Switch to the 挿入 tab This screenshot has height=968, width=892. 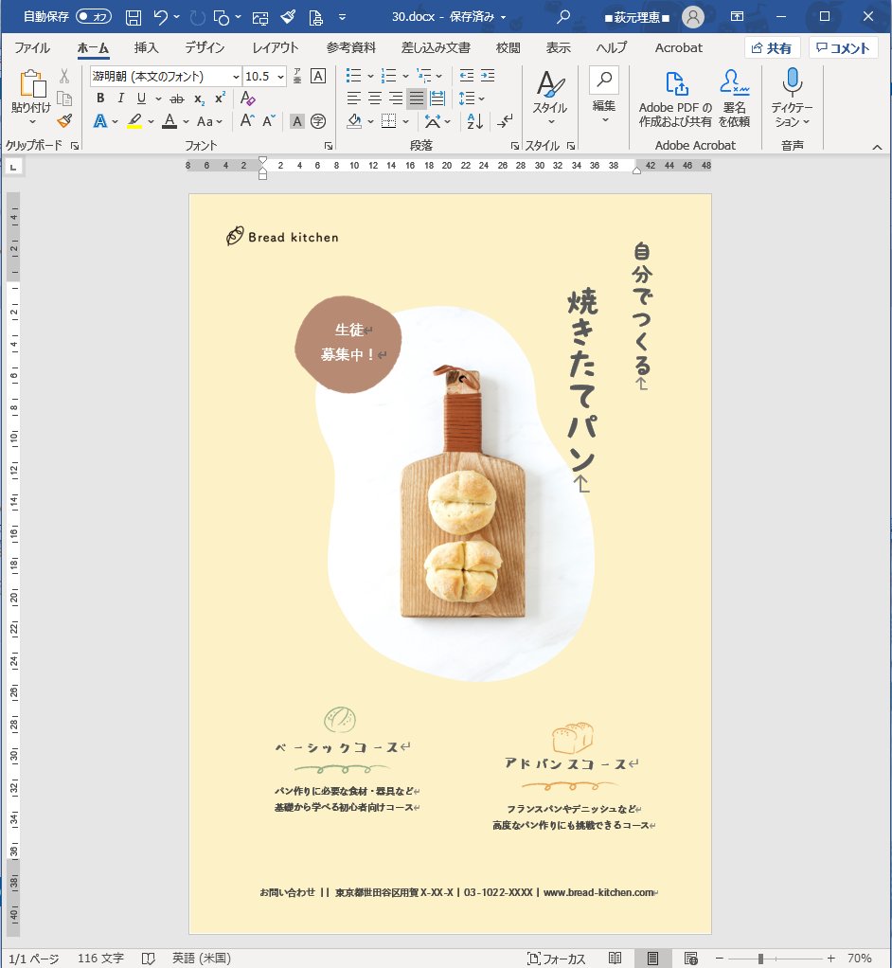147,47
